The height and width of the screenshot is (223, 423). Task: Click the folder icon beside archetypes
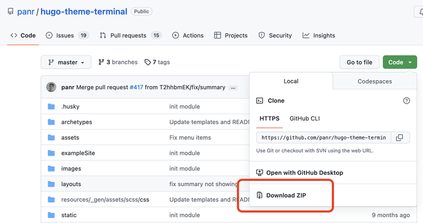pos(51,122)
